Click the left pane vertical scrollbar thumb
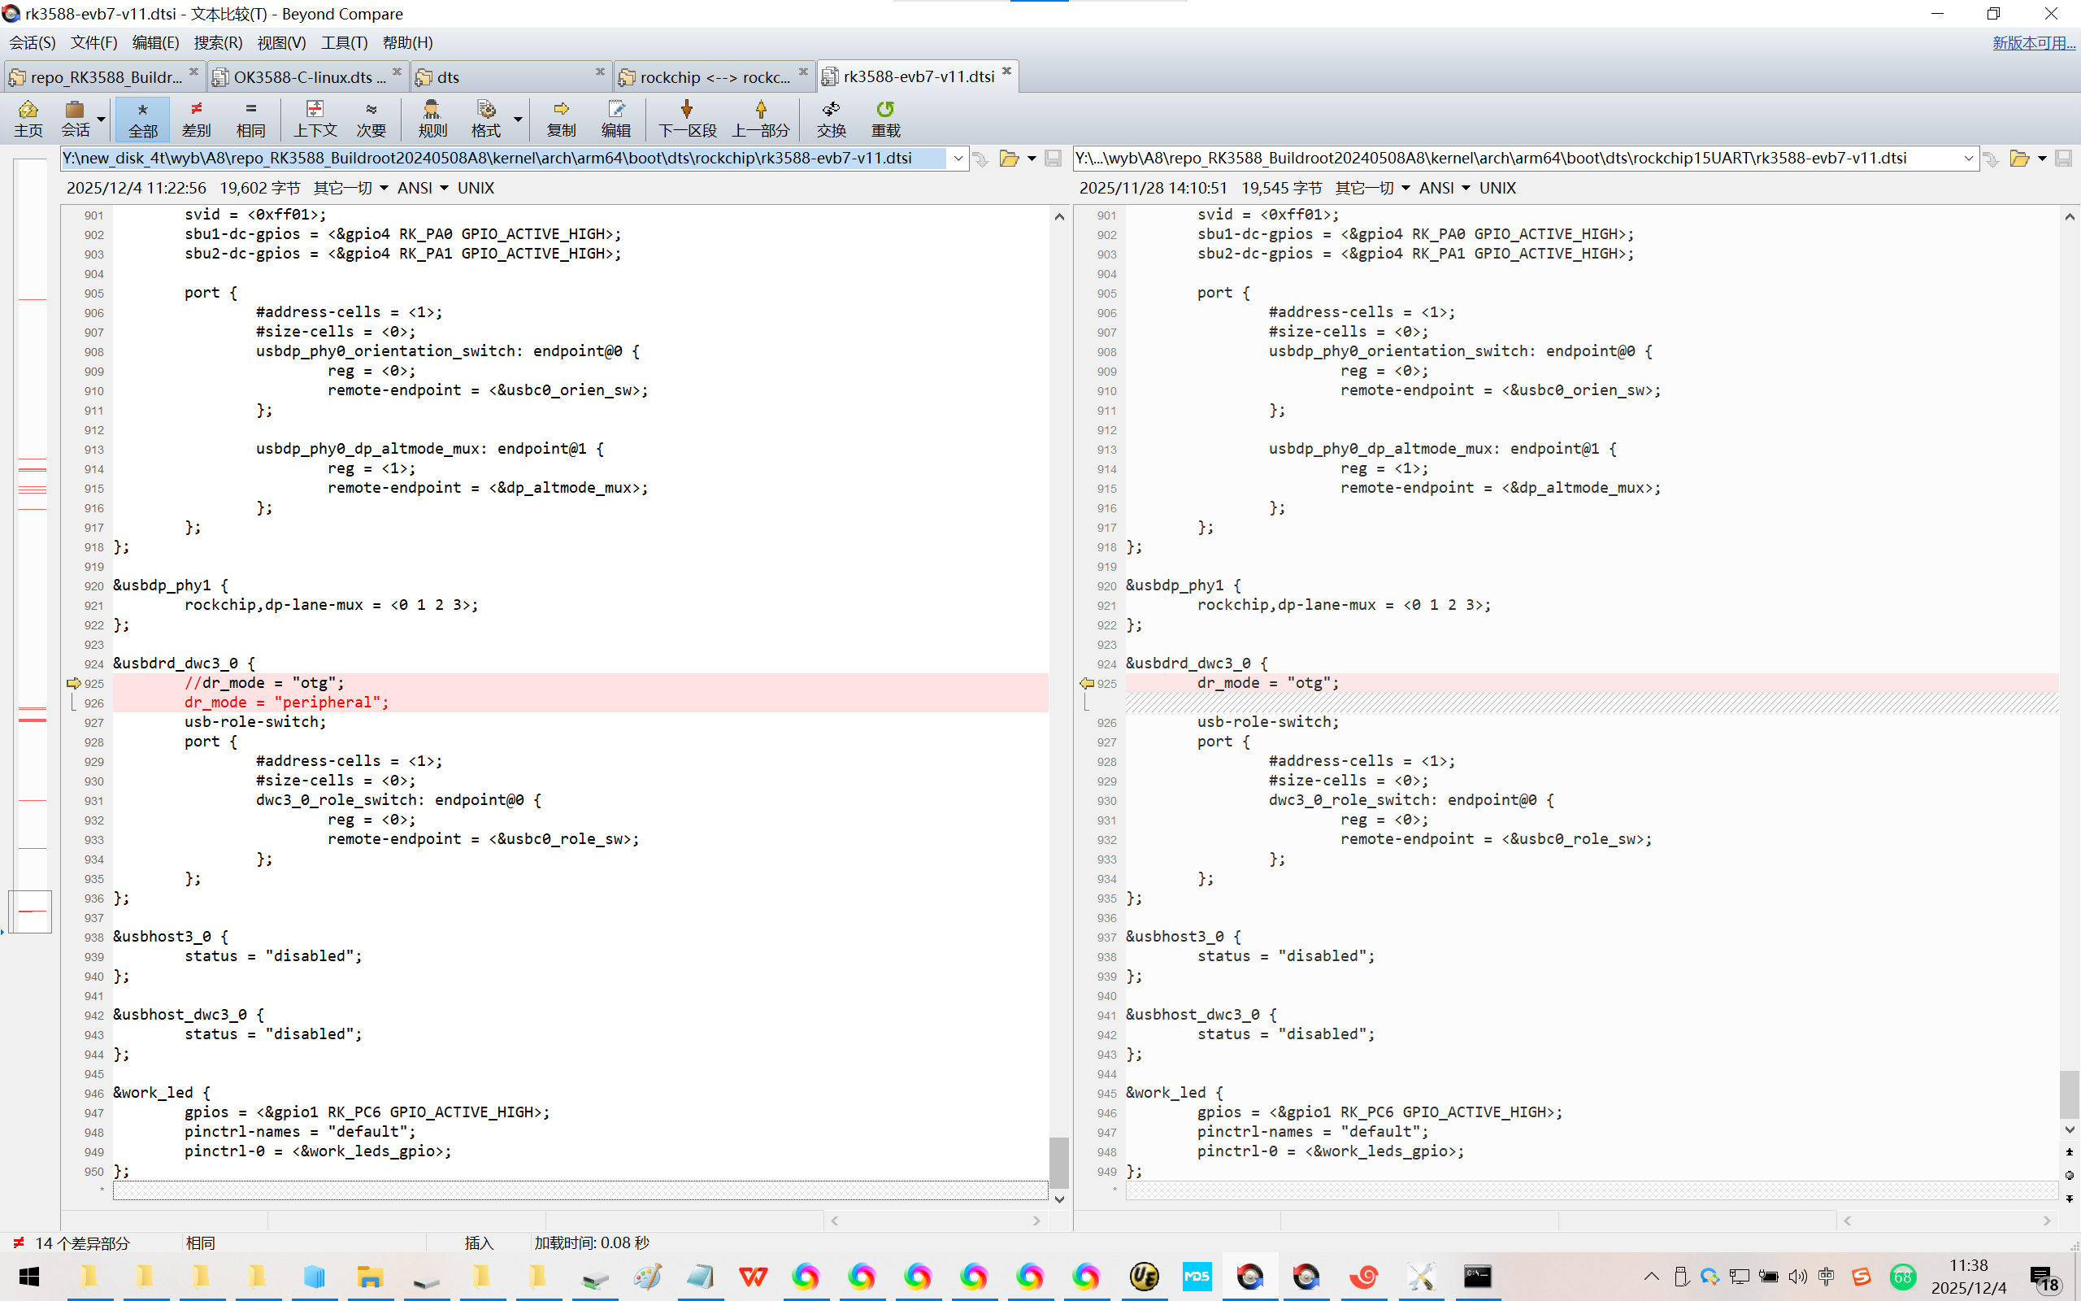The height and width of the screenshot is (1301, 2081). [1059, 1162]
